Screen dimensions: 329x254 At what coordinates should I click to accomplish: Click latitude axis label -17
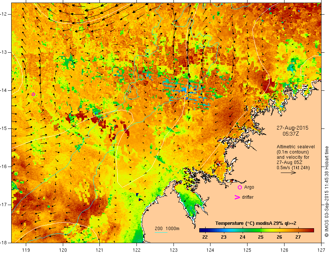click(4, 205)
